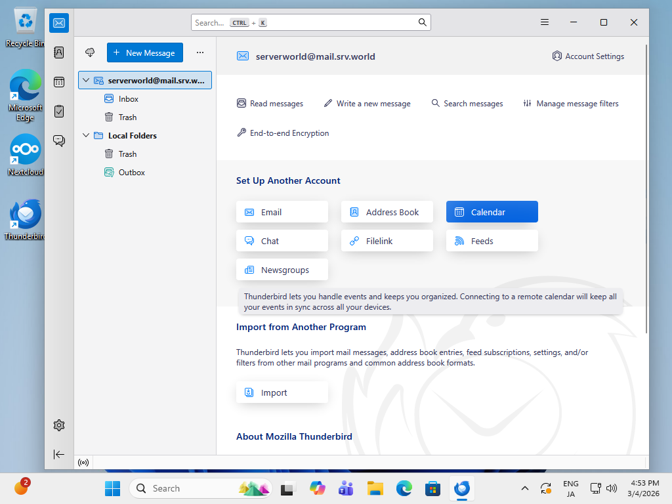Collapse the spaces toolbar arrow
672x504 pixels.
pyautogui.click(x=59, y=454)
